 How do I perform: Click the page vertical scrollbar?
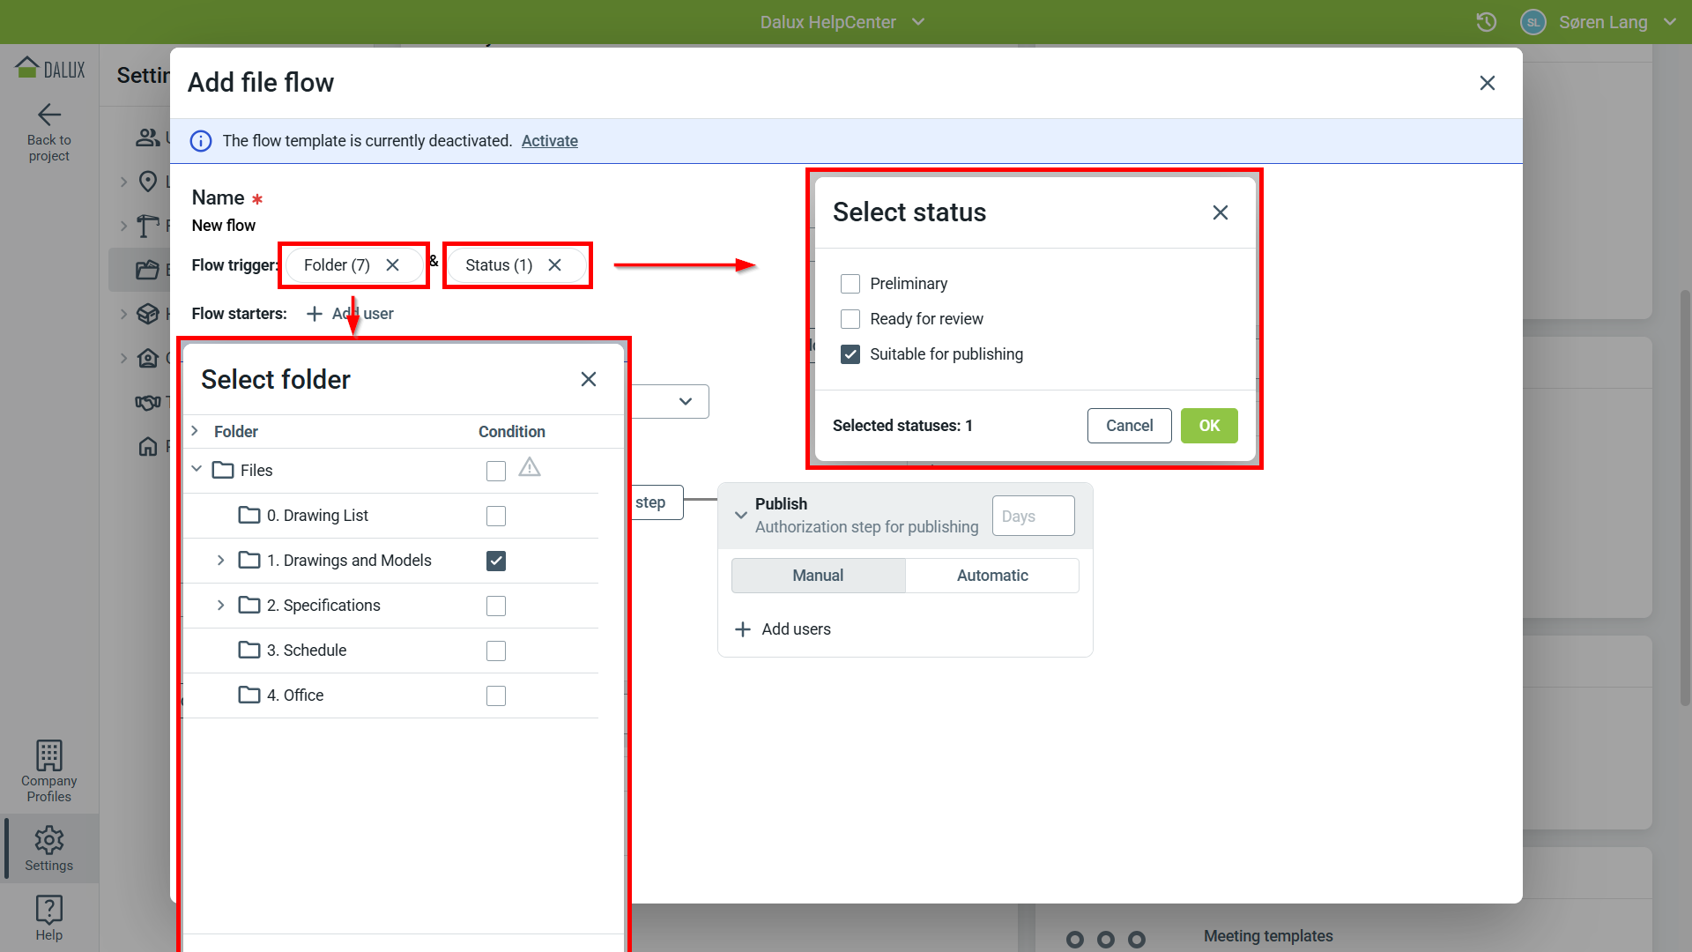click(1685, 498)
